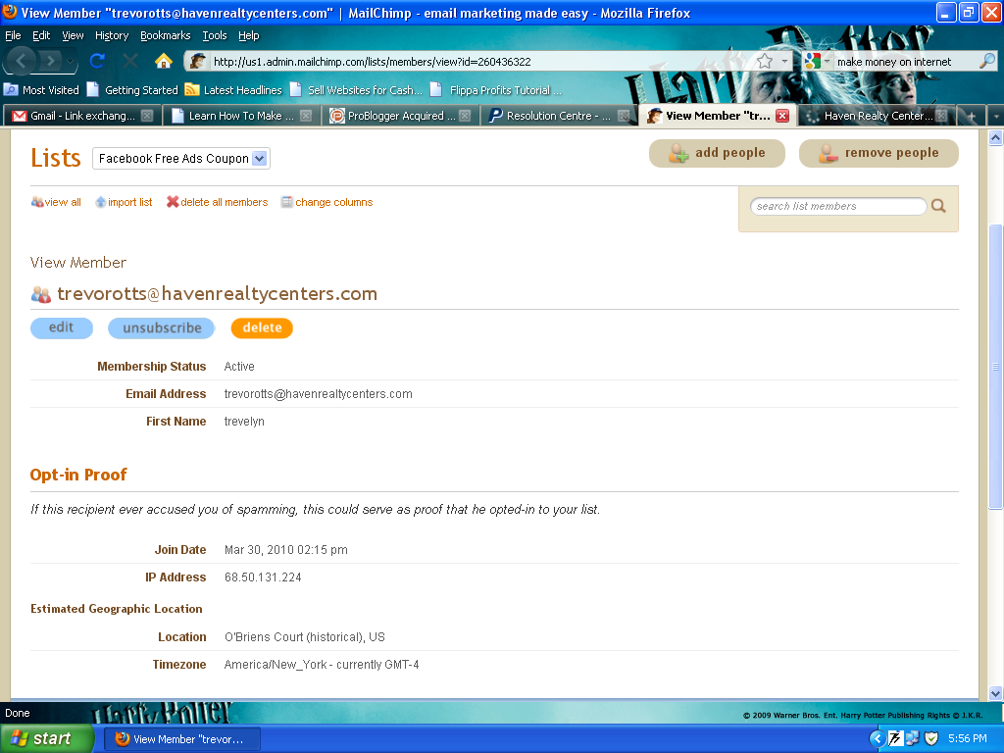Click the add people button
Image resolution: width=1004 pixels, height=753 pixels.
tap(717, 153)
